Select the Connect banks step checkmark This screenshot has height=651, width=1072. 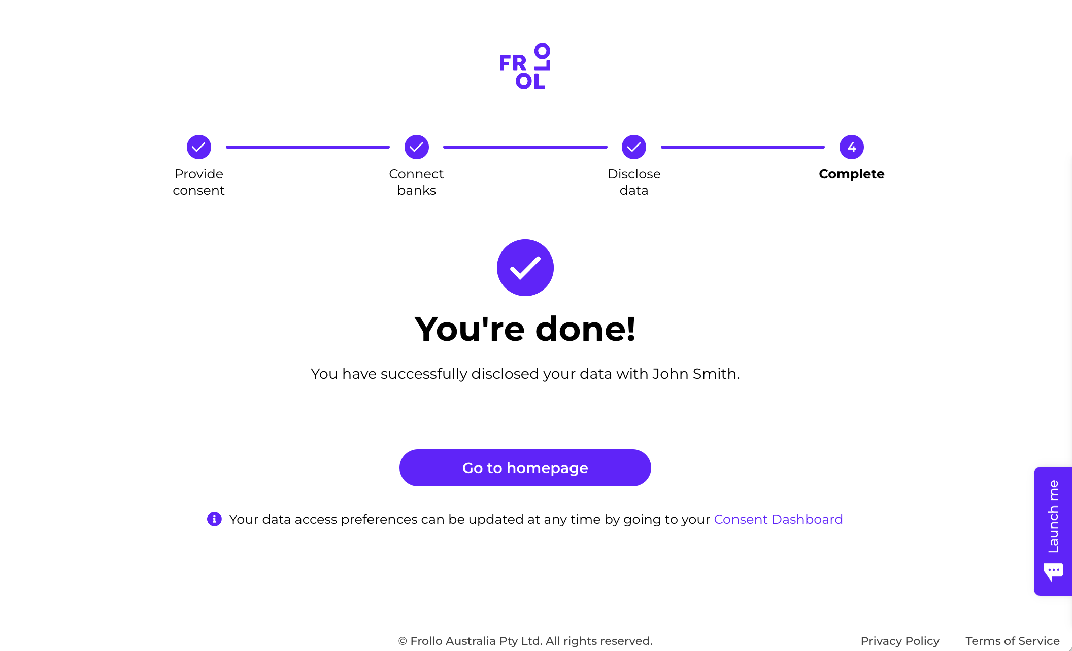click(x=417, y=147)
